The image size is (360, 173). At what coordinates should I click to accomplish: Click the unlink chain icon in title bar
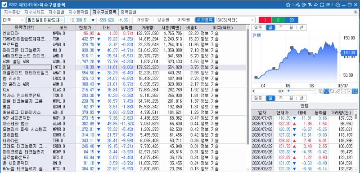coord(298,4)
